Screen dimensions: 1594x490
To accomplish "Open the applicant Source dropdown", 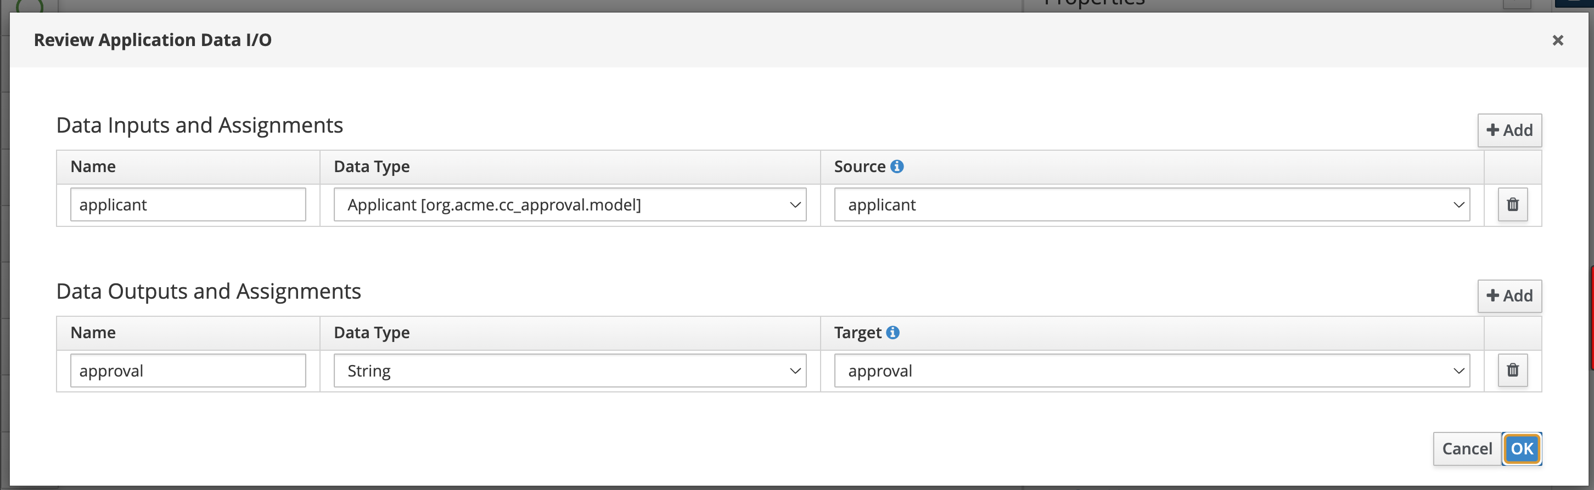I will tap(1152, 204).
